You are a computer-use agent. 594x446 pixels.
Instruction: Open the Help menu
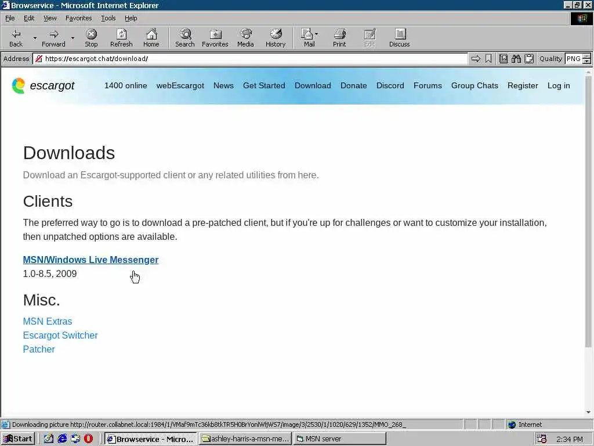(131, 18)
